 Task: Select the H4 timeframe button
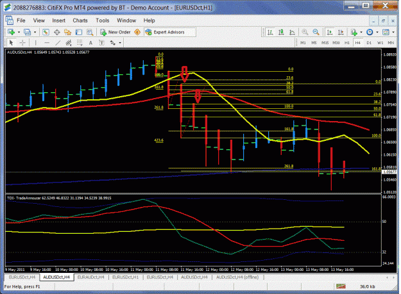point(357,43)
